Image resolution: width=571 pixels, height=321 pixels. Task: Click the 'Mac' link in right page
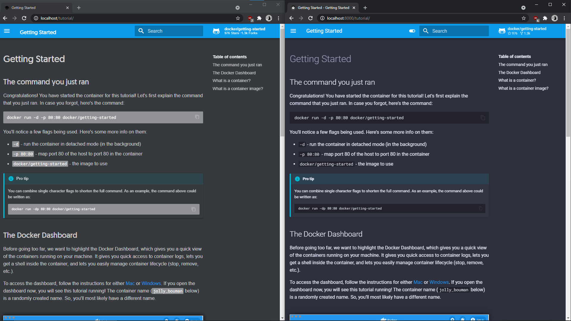(x=418, y=282)
